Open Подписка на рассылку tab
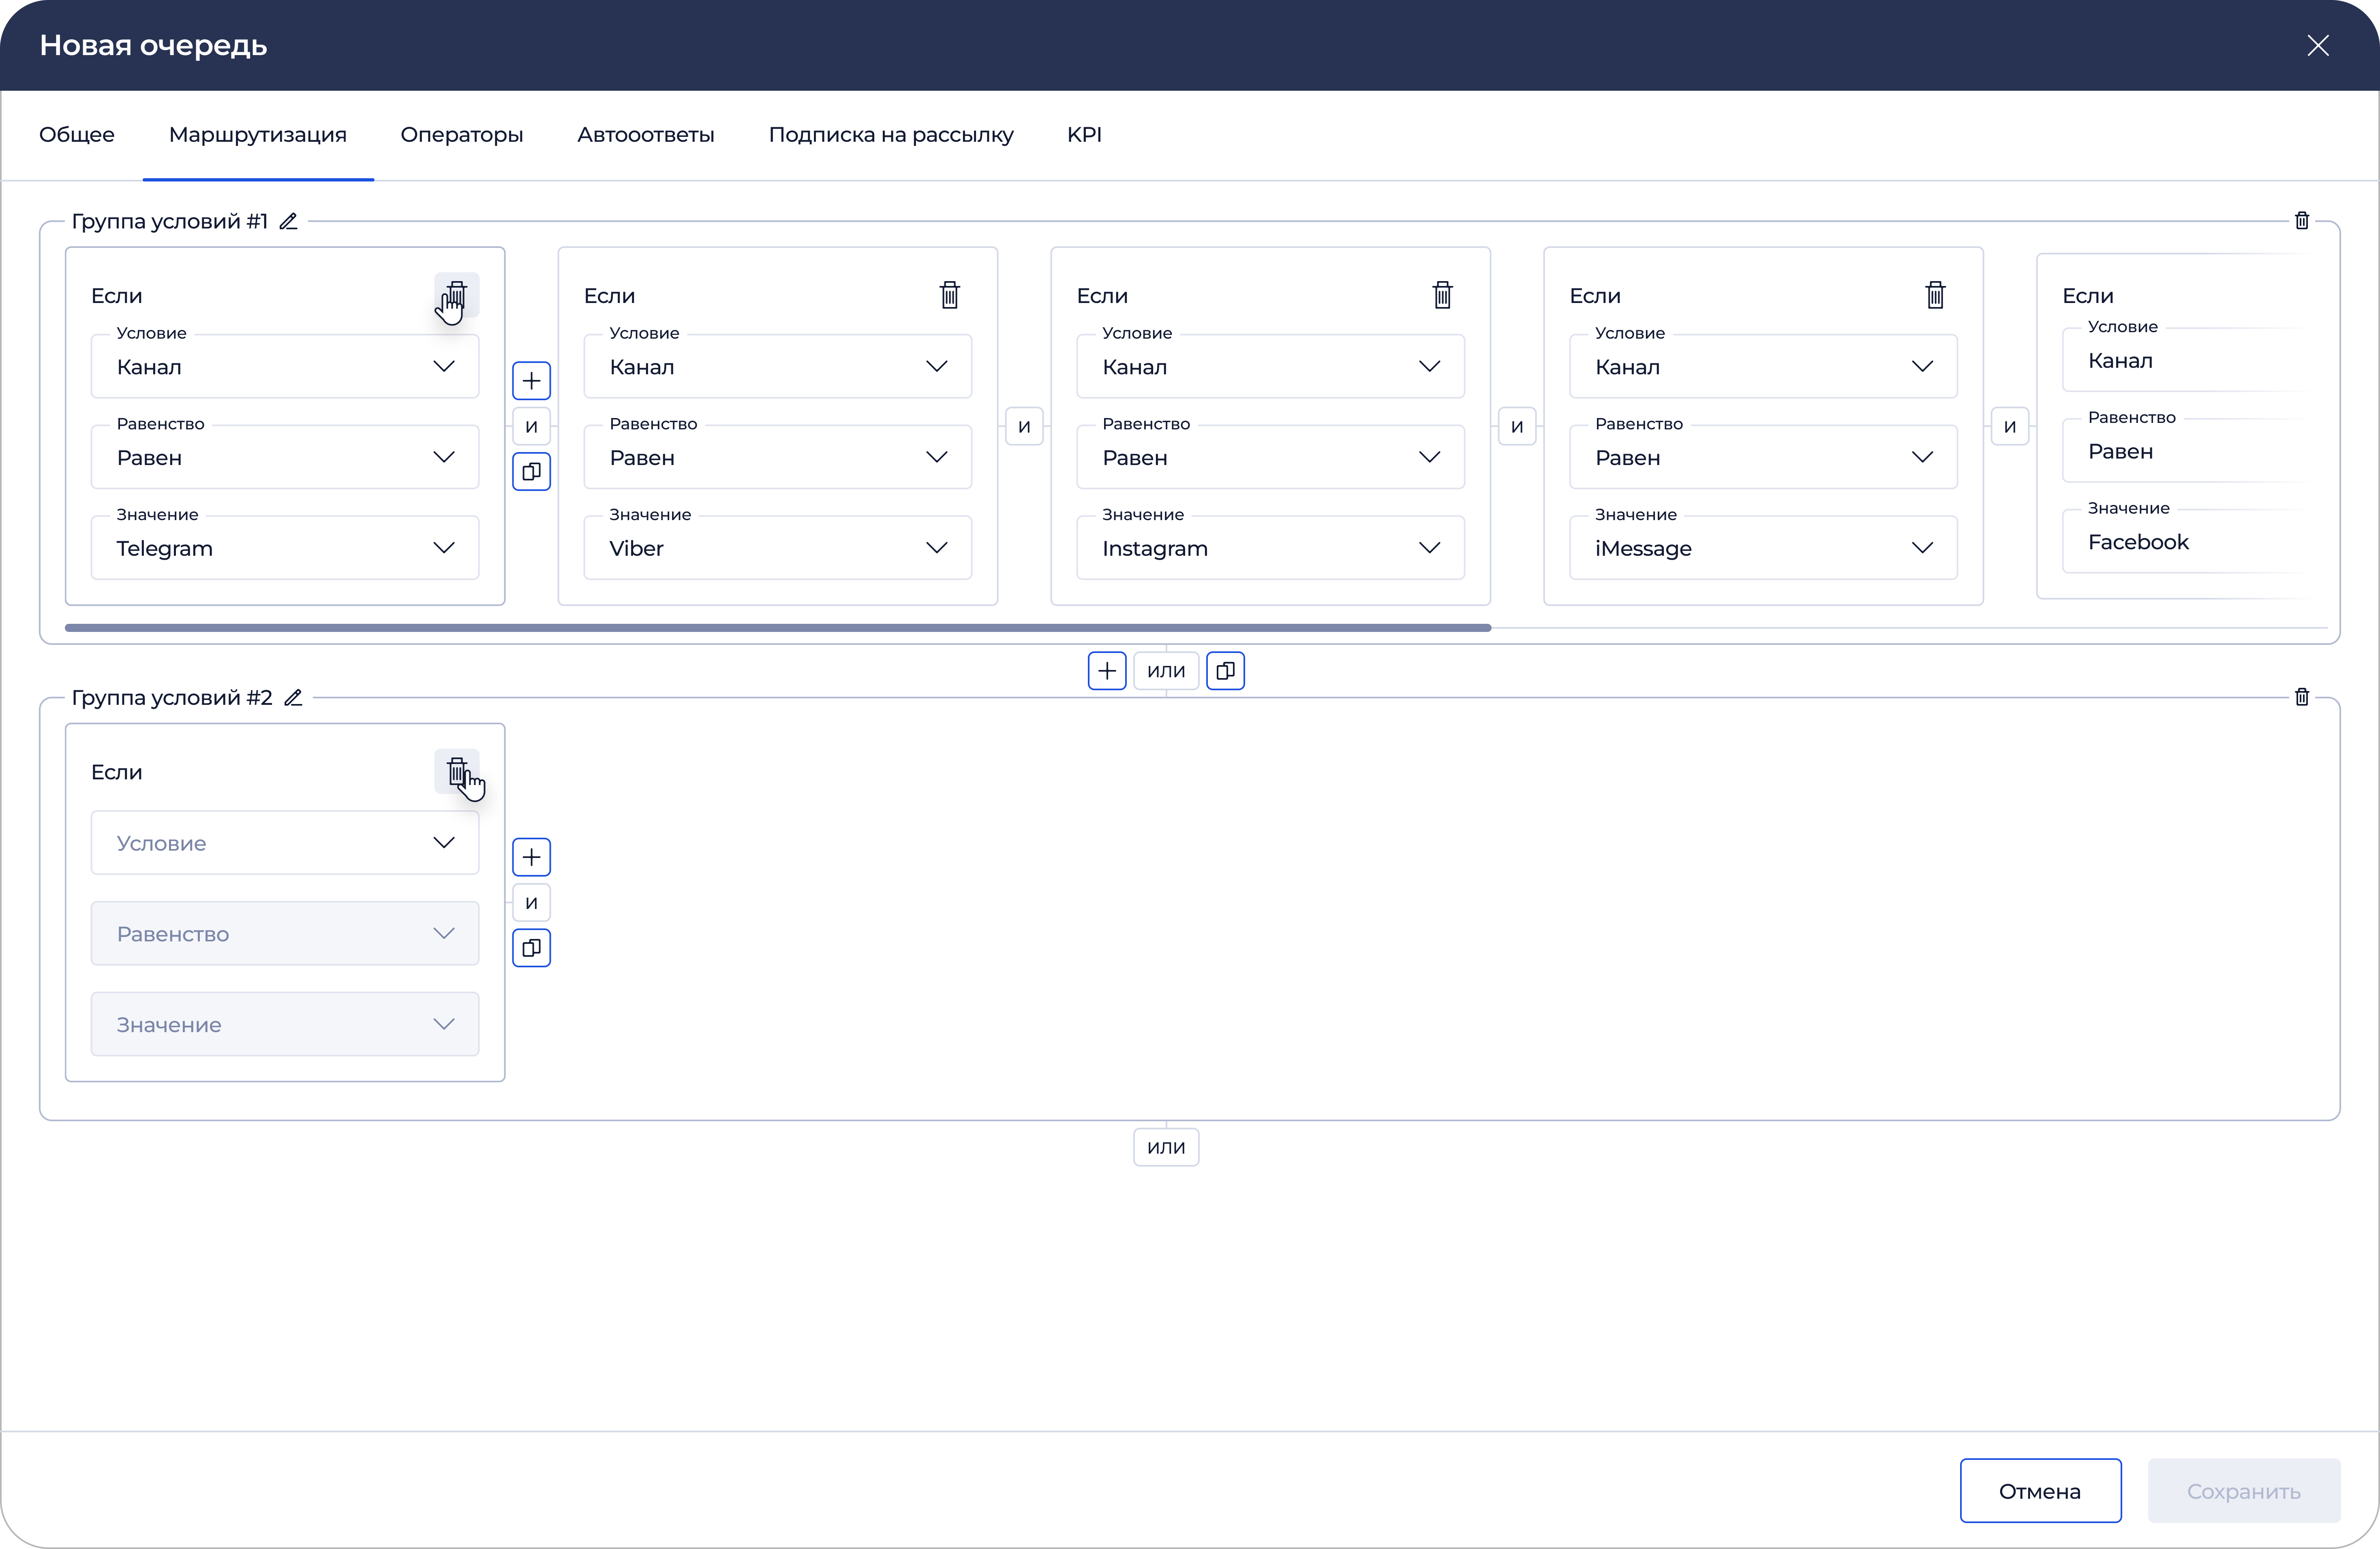The image size is (2380, 1549). (891, 135)
